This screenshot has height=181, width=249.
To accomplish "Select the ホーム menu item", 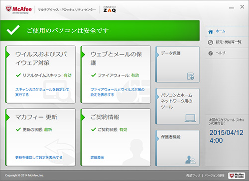I will (227, 31).
